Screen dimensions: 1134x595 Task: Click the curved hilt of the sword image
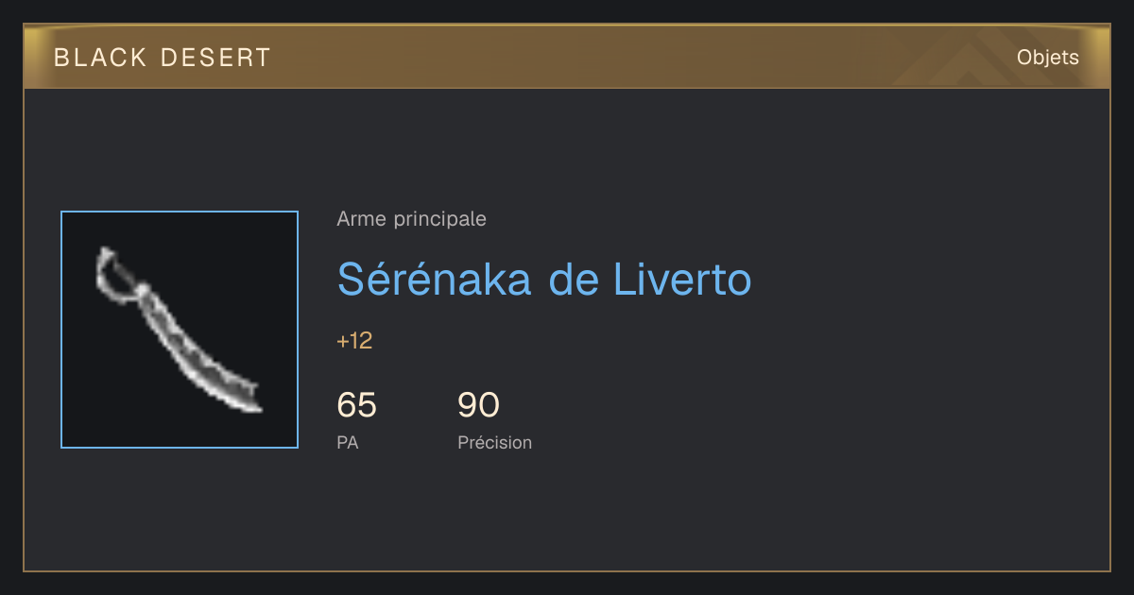tap(112, 273)
